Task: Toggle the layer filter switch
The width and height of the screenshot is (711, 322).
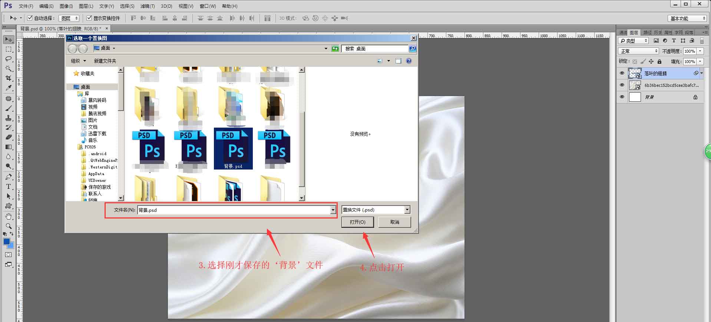Action: pos(702,41)
